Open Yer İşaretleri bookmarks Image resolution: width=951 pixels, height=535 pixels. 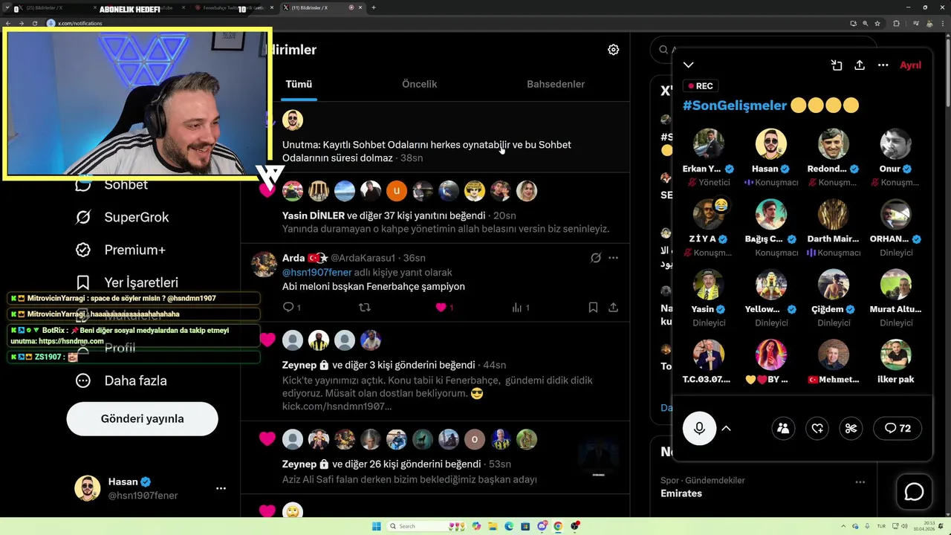click(126, 282)
